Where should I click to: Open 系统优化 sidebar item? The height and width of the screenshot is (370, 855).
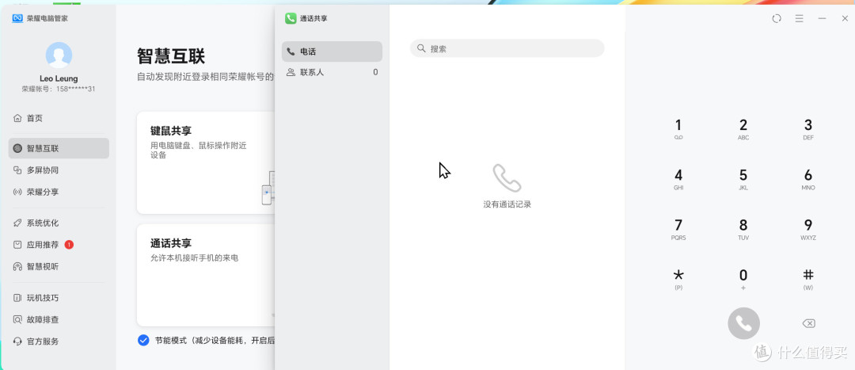tap(59, 223)
